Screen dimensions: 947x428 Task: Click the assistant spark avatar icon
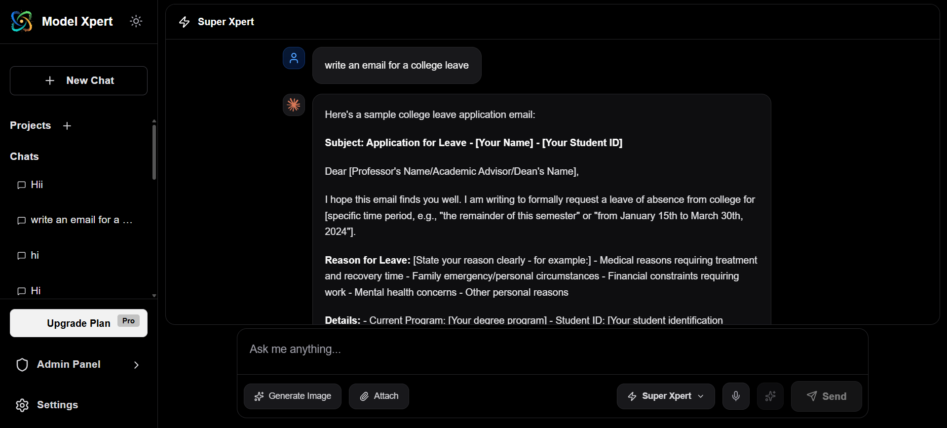pyautogui.click(x=294, y=105)
